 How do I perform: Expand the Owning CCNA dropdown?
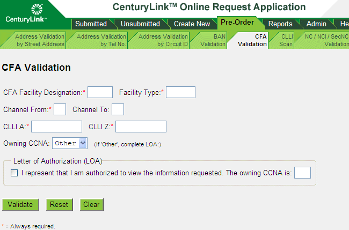pyautogui.click(x=70, y=143)
